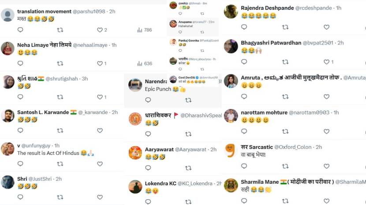
Task: Open Sharmila Mane's profile picture
Action: tap(231, 185)
